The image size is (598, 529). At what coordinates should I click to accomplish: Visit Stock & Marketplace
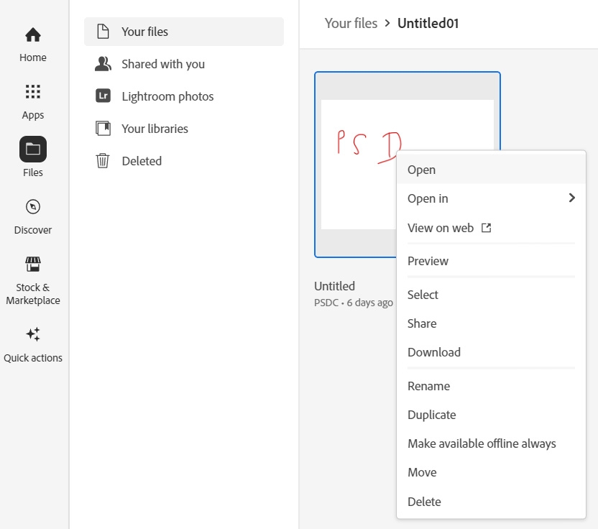[x=32, y=264]
